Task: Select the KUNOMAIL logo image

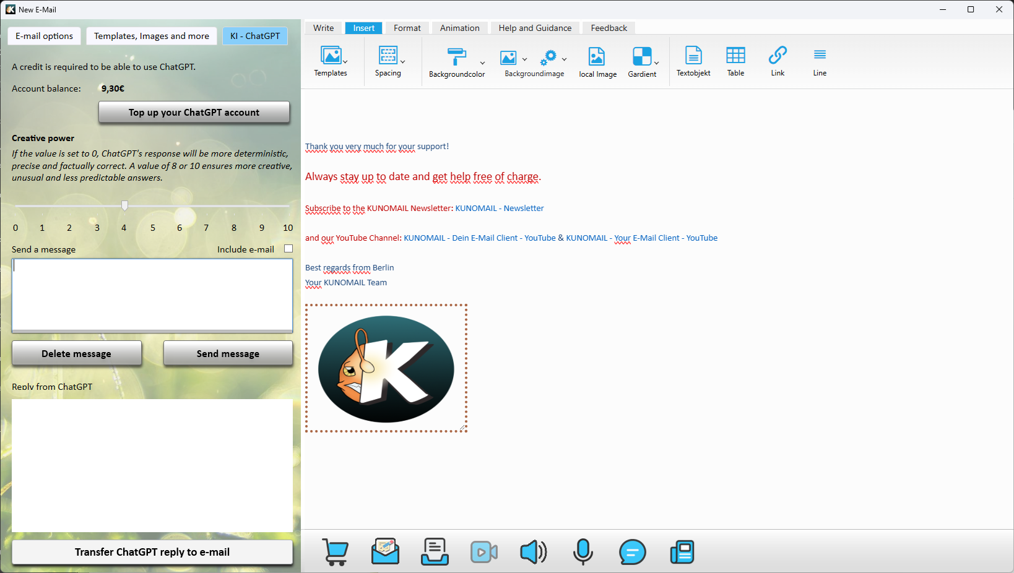Action: pos(386,368)
